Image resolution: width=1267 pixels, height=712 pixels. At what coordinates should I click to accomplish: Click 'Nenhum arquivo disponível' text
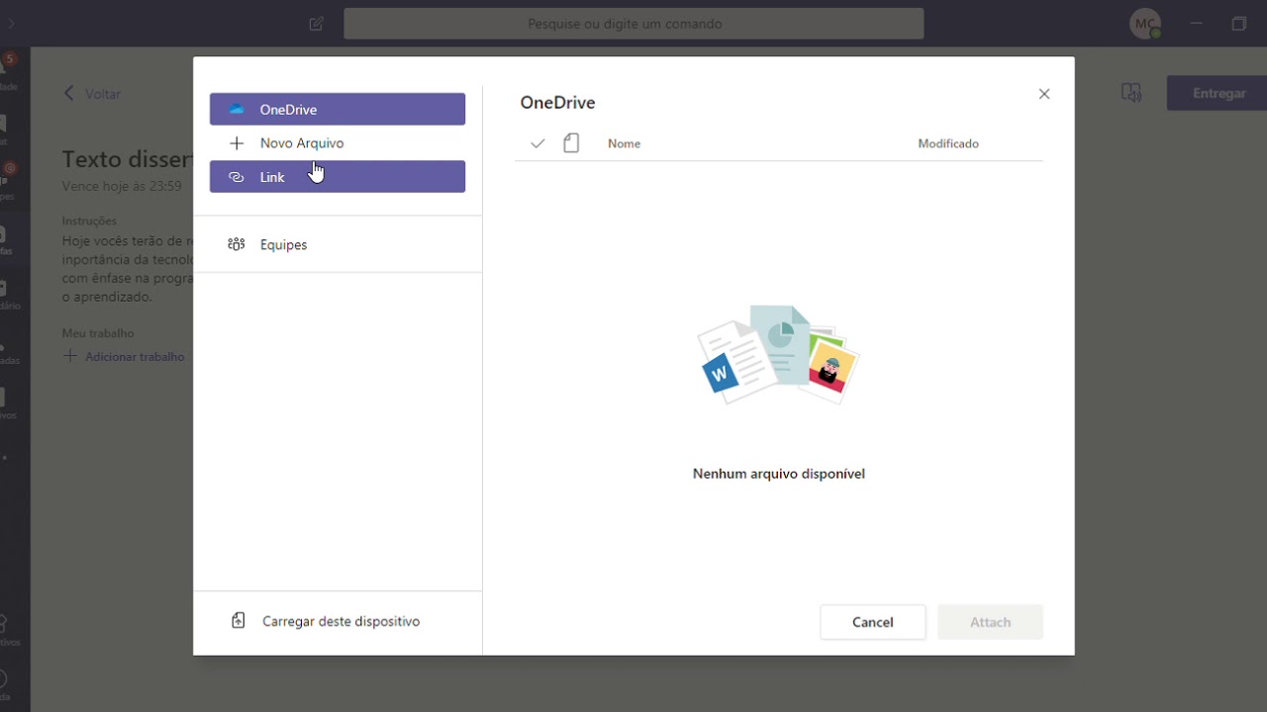pyautogui.click(x=779, y=474)
